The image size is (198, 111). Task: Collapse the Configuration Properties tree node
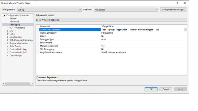[4, 15]
